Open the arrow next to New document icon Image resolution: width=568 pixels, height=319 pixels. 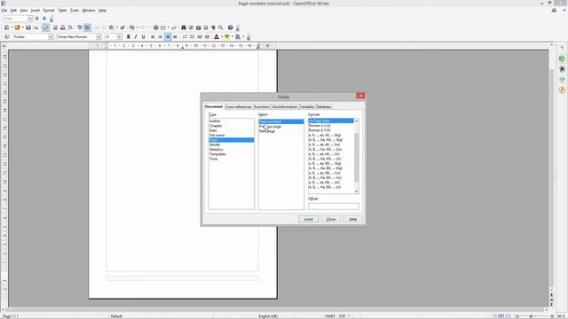(12, 27)
